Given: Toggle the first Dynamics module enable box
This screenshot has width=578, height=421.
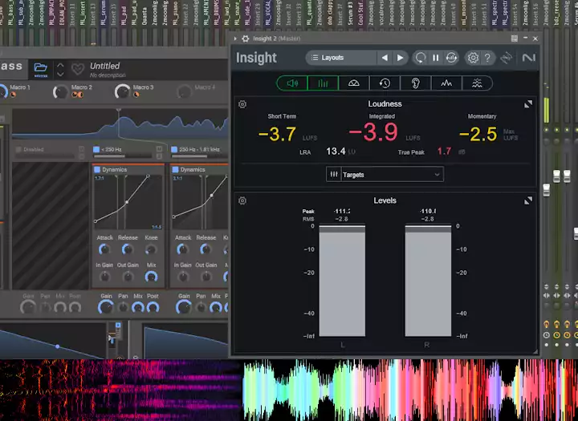Looking at the screenshot, I should coord(97,169).
